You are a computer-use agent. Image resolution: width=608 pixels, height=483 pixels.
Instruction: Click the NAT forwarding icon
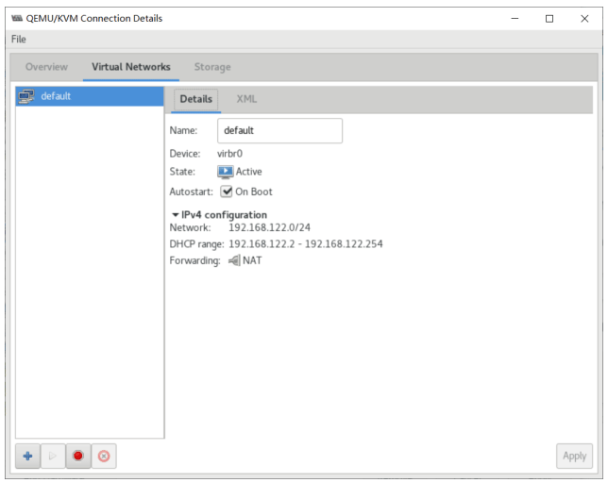click(233, 260)
